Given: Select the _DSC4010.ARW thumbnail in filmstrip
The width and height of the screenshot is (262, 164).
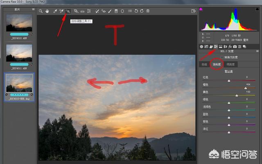Looking at the screenshot, I should point(19,23).
